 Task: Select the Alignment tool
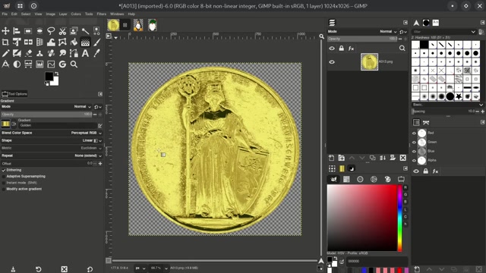pyautogui.click(x=17, y=31)
